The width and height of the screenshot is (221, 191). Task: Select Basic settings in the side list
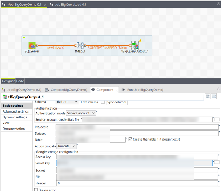17,106
